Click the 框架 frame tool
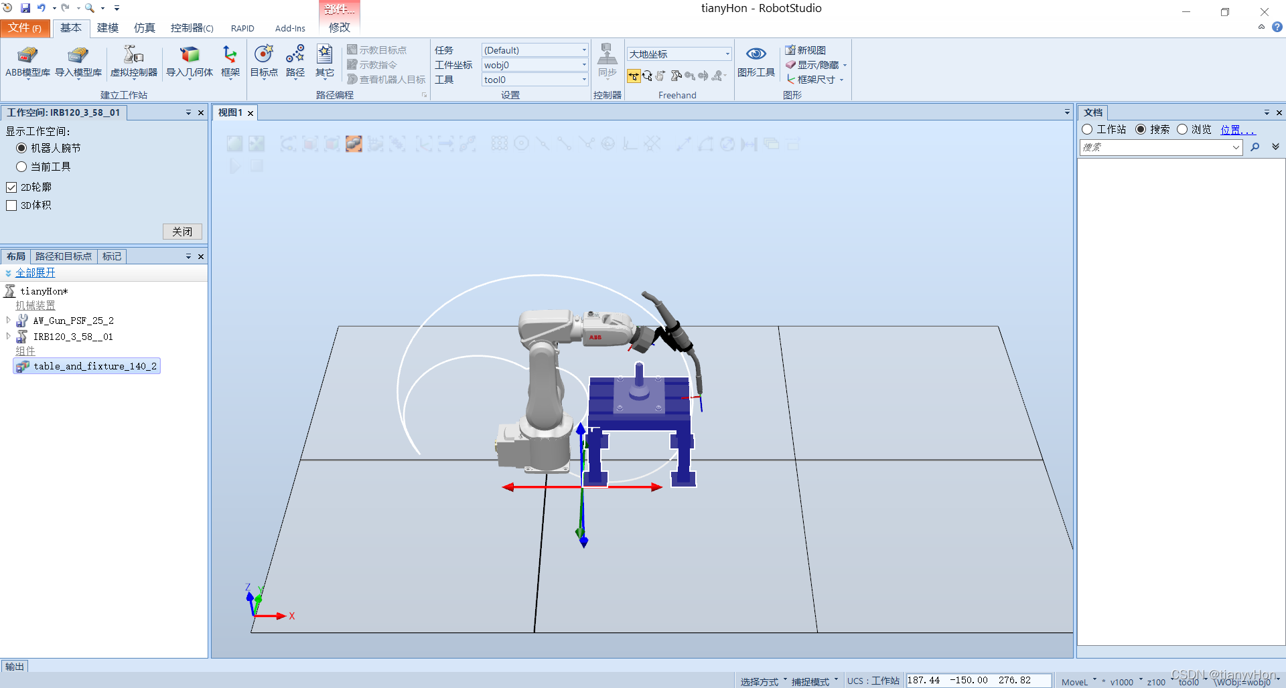The image size is (1286, 688). pos(230,62)
